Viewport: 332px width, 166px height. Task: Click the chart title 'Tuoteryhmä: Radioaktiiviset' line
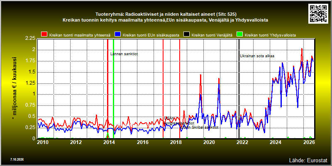166,15
